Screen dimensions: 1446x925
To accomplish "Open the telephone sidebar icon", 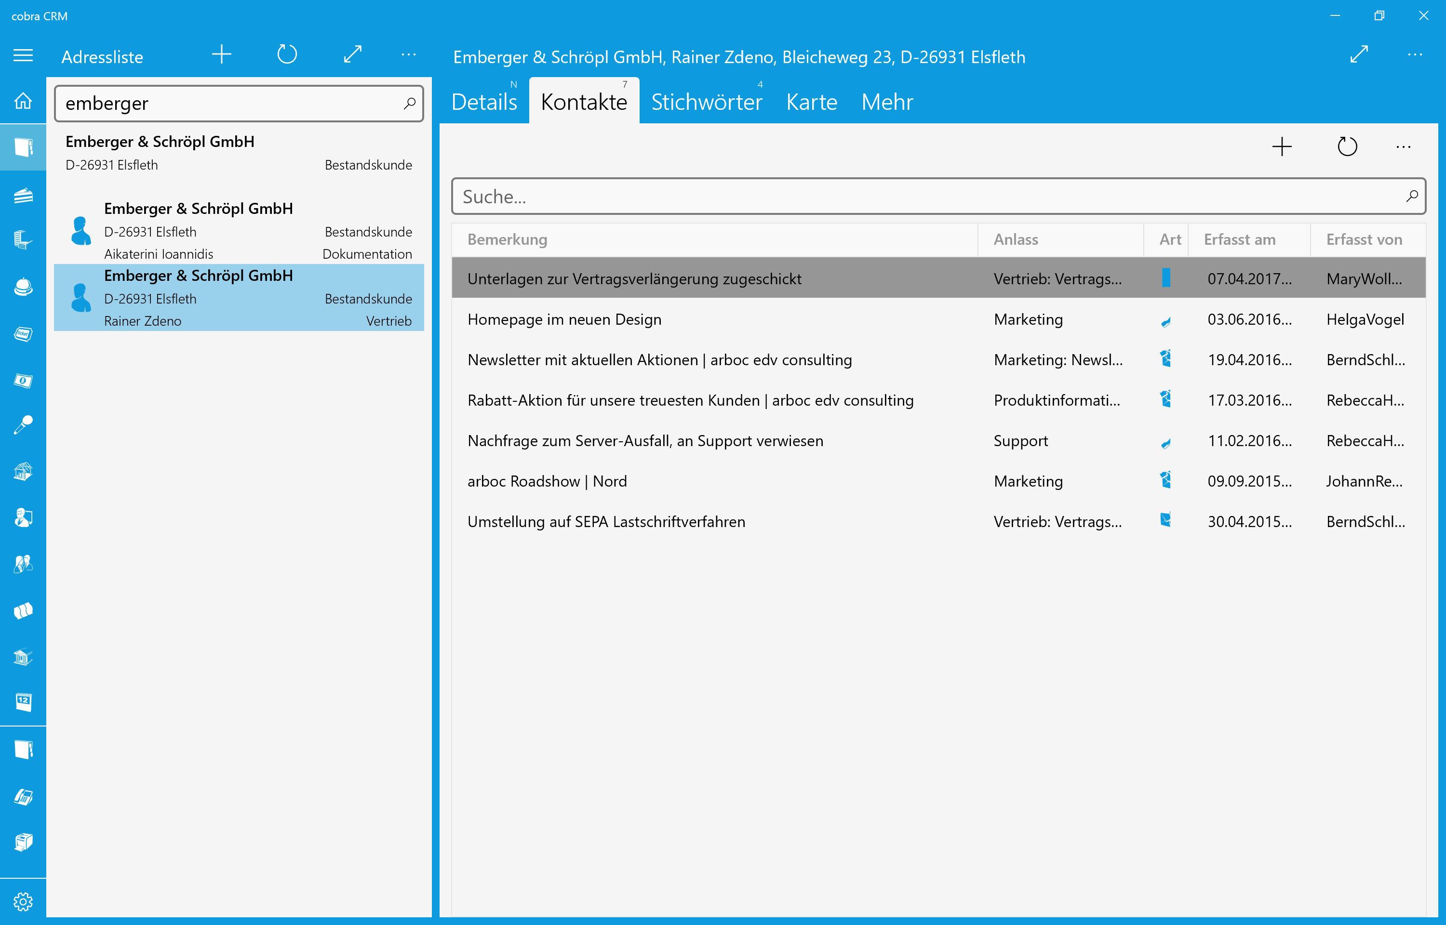I will click(23, 796).
